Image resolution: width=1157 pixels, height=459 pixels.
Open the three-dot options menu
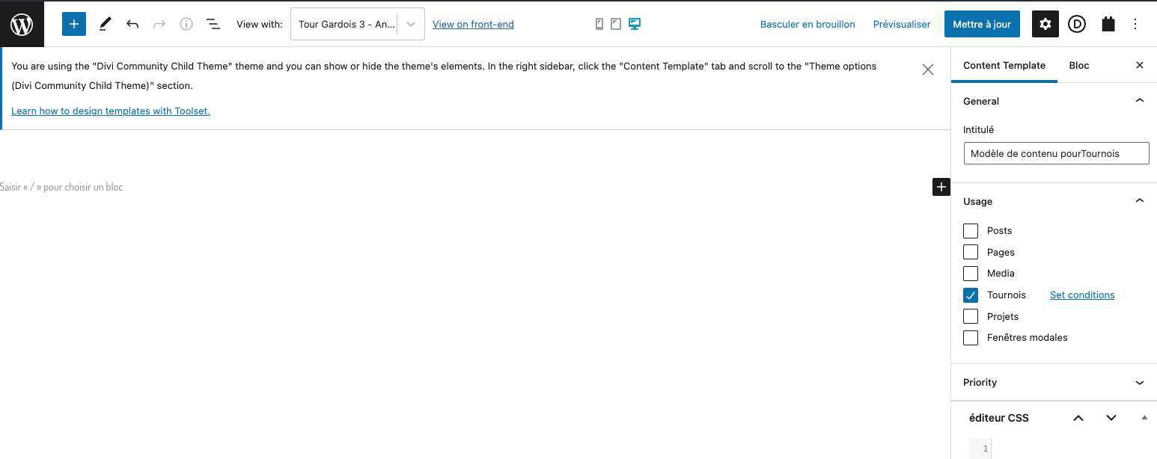(1135, 24)
